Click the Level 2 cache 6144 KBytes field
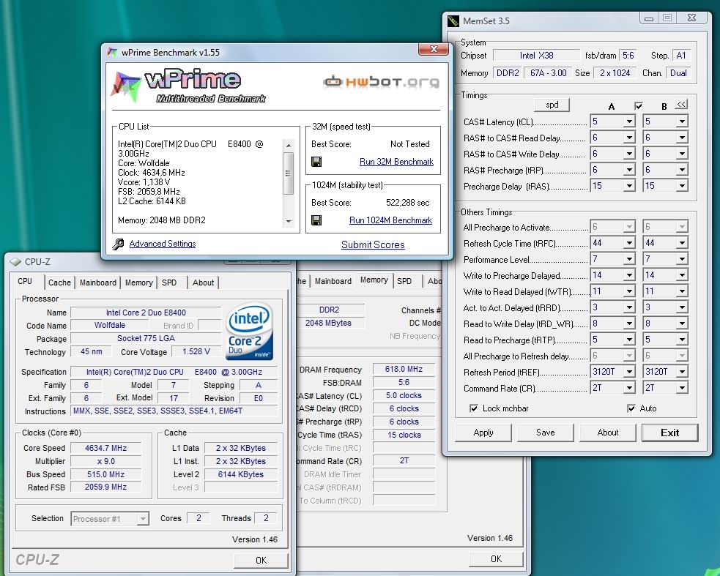The height and width of the screenshot is (576, 720). pos(241,474)
